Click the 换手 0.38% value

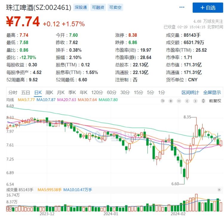[75, 50]
